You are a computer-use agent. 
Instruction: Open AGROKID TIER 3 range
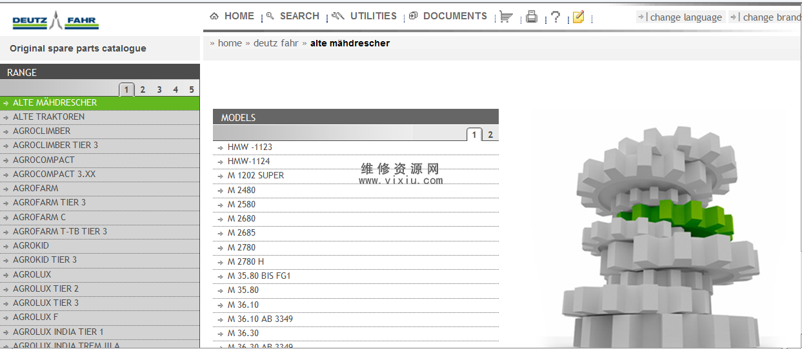pyautogui.click(x=100, y=260)
